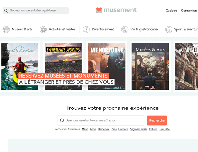198x152 pixels.
Task: Open the Connexion menu item
Action: click(189, 11)
